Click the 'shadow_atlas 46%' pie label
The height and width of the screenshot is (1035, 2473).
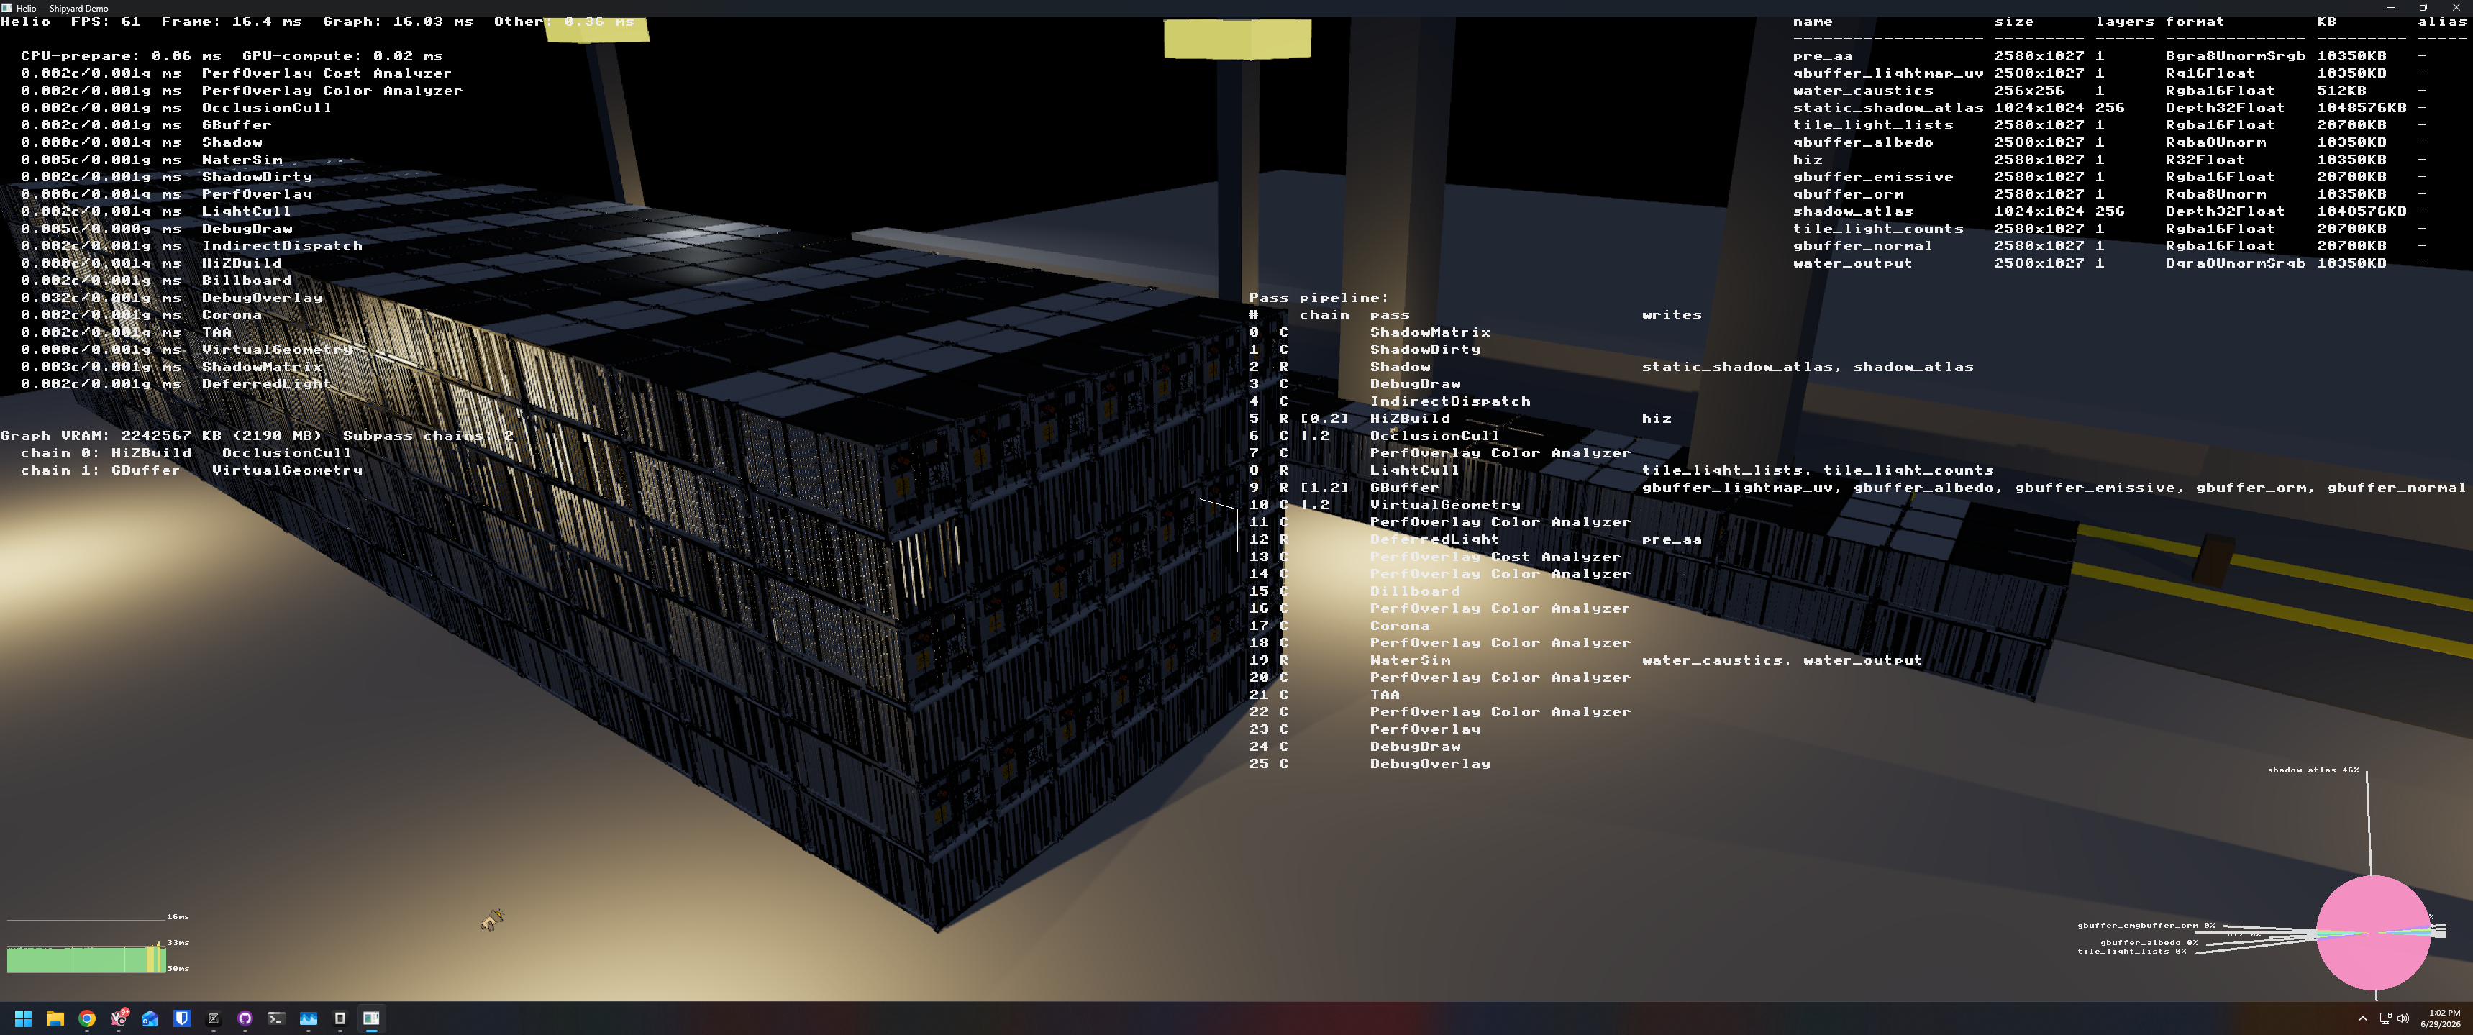coord(2313,770)
